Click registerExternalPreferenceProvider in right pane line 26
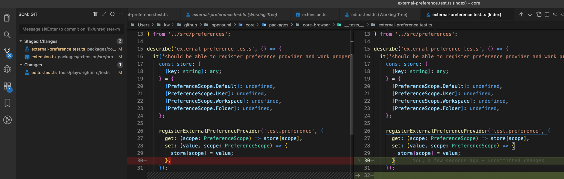 (x=437, y=131)
